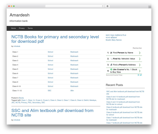
Task: Open SSC and Alim textbook pdf download post title
Action: pyautogui.click(x=52, y=113)
